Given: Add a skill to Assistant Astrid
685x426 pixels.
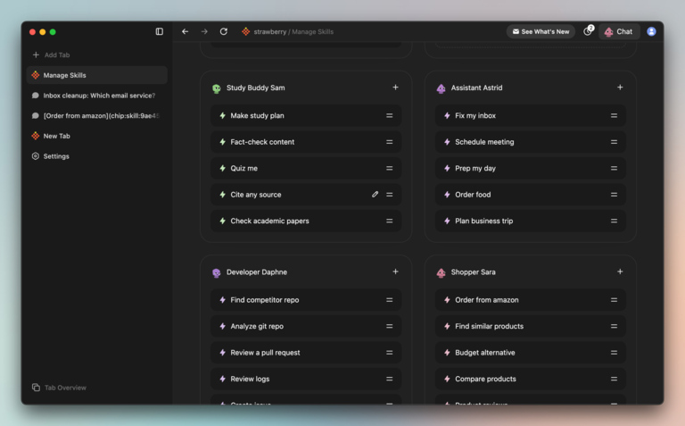Looking at the screenshot, I should point(620,88).
